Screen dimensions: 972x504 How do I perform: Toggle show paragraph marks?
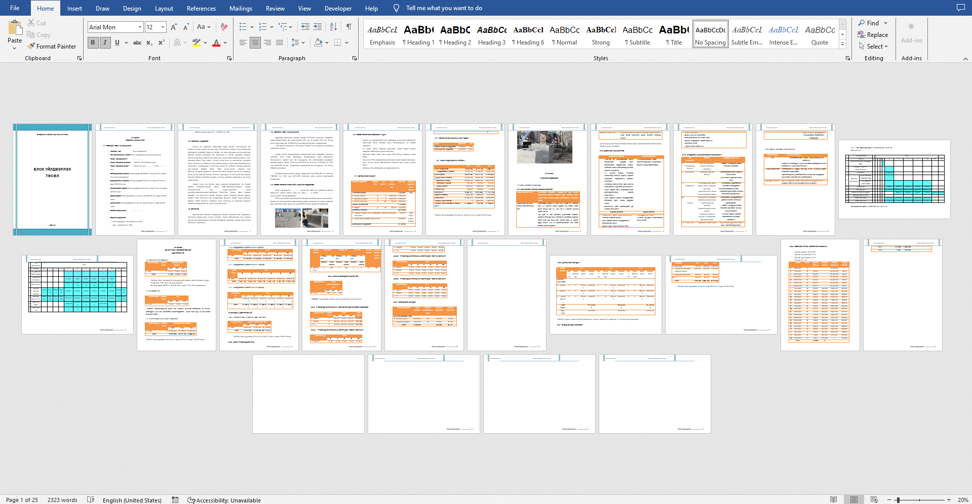click(349, 27)
